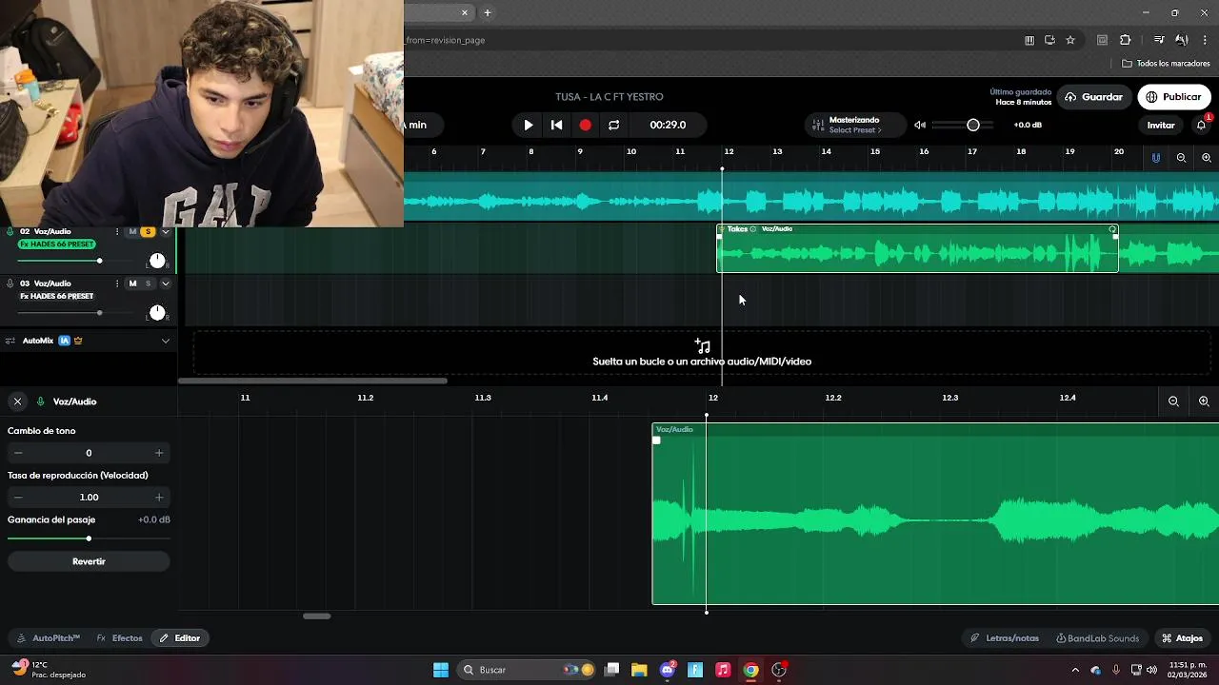Screen dimensions: 1219x685
Task: Start playback with the play button
Action: tap(529, 125)
